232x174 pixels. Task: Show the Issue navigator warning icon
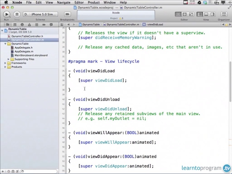tap(29, 25)
